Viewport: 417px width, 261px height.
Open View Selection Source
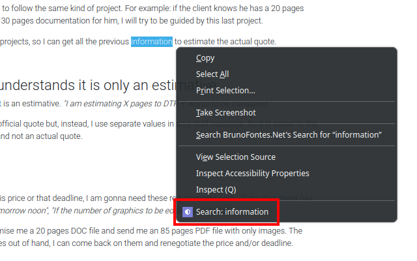point(287,157)
